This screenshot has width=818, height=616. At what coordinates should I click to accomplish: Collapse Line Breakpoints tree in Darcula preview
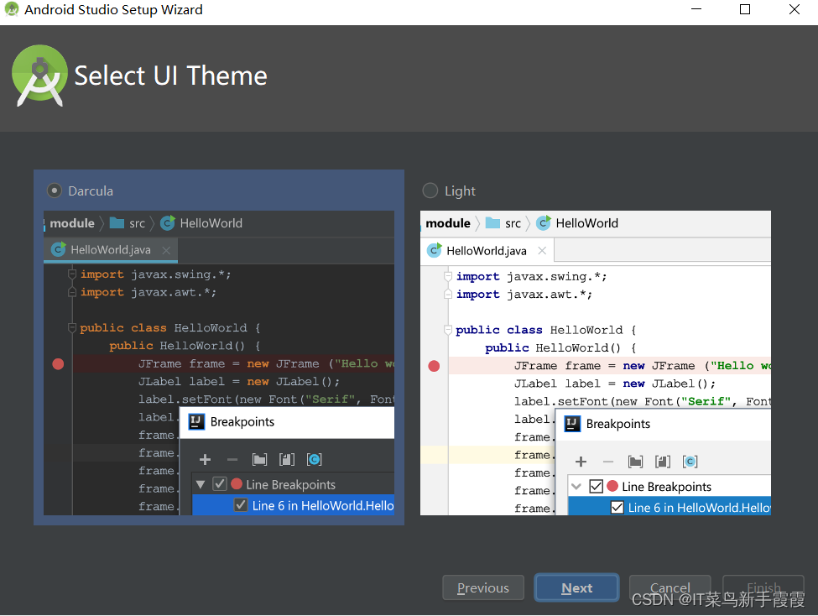201,484
